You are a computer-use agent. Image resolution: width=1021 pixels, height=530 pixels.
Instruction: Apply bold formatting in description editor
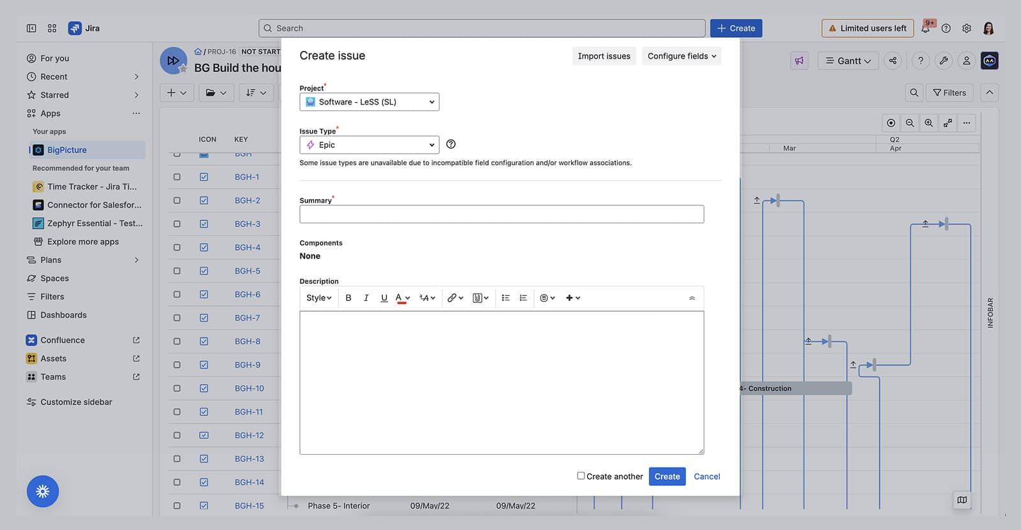[348, 298]
